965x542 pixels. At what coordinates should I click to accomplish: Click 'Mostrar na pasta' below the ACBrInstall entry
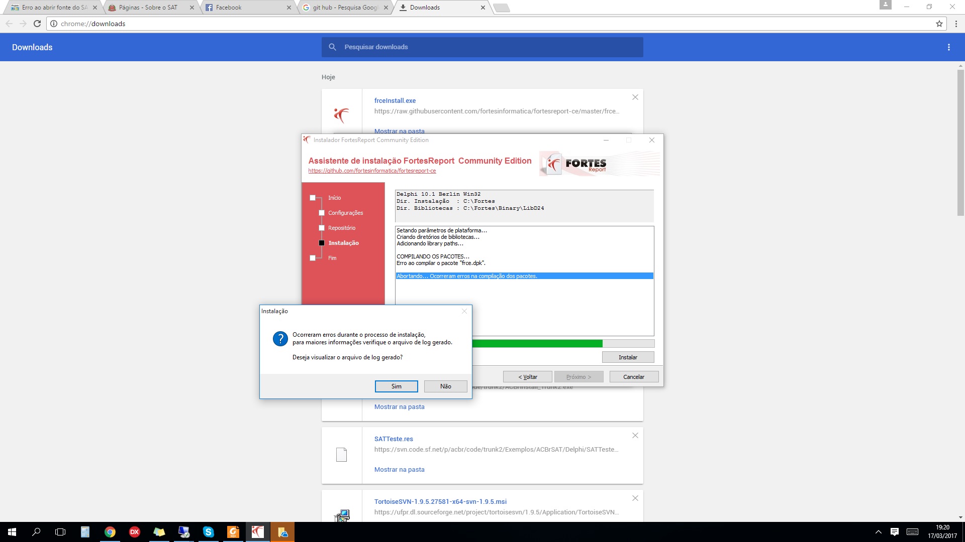coord(399,407)
